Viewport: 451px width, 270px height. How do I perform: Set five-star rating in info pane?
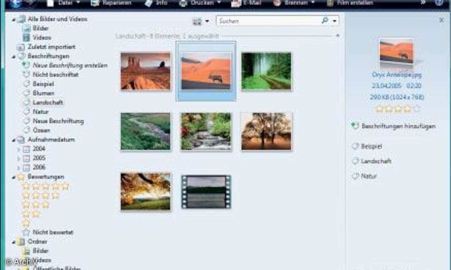click(x=416, y=109)
